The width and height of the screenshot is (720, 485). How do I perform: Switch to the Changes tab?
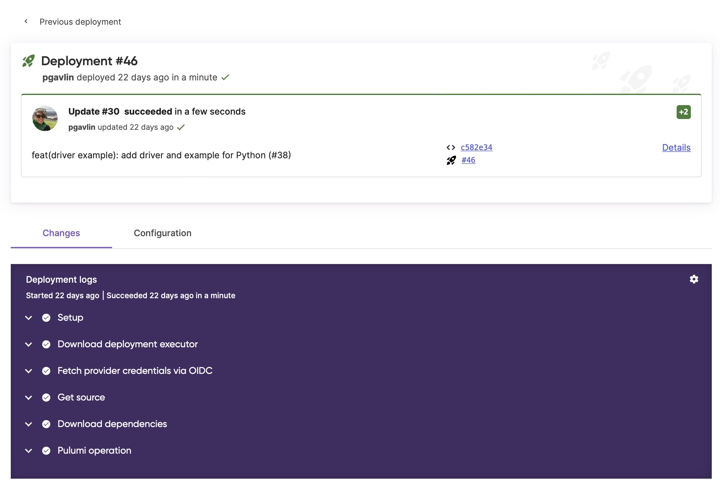pos(61,233)
